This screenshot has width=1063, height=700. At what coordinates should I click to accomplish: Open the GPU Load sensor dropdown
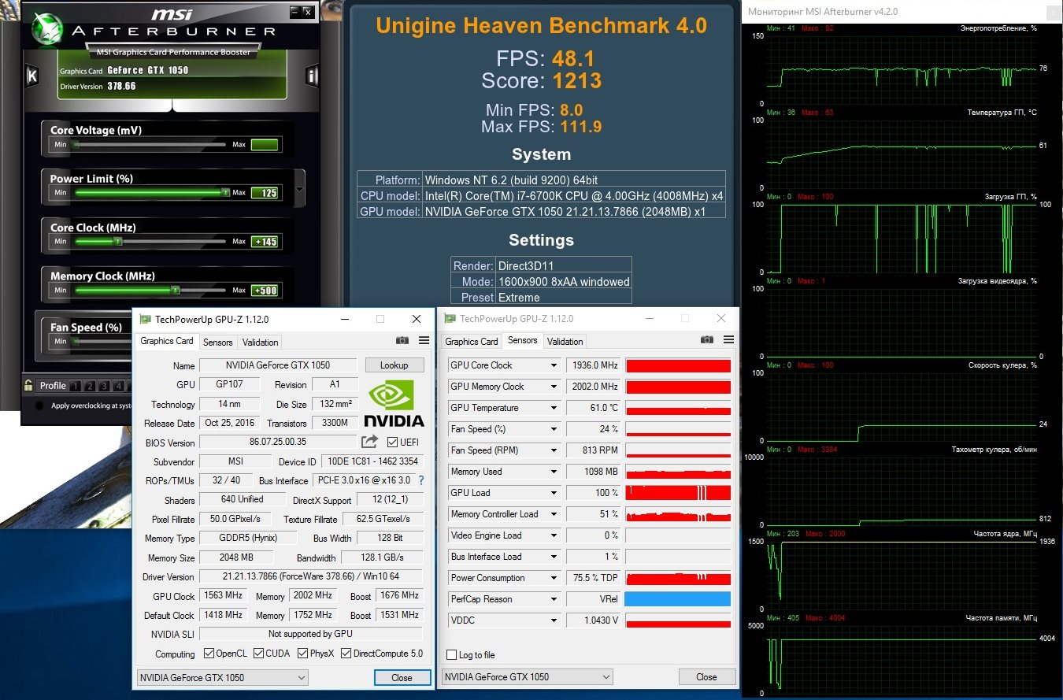point(554,493)
